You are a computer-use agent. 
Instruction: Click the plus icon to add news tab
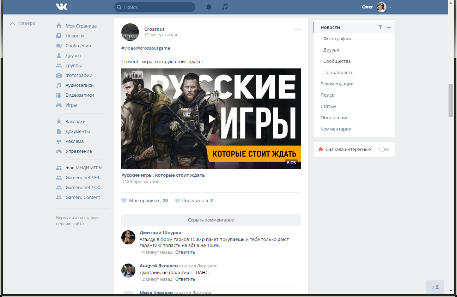coord(389,27)
